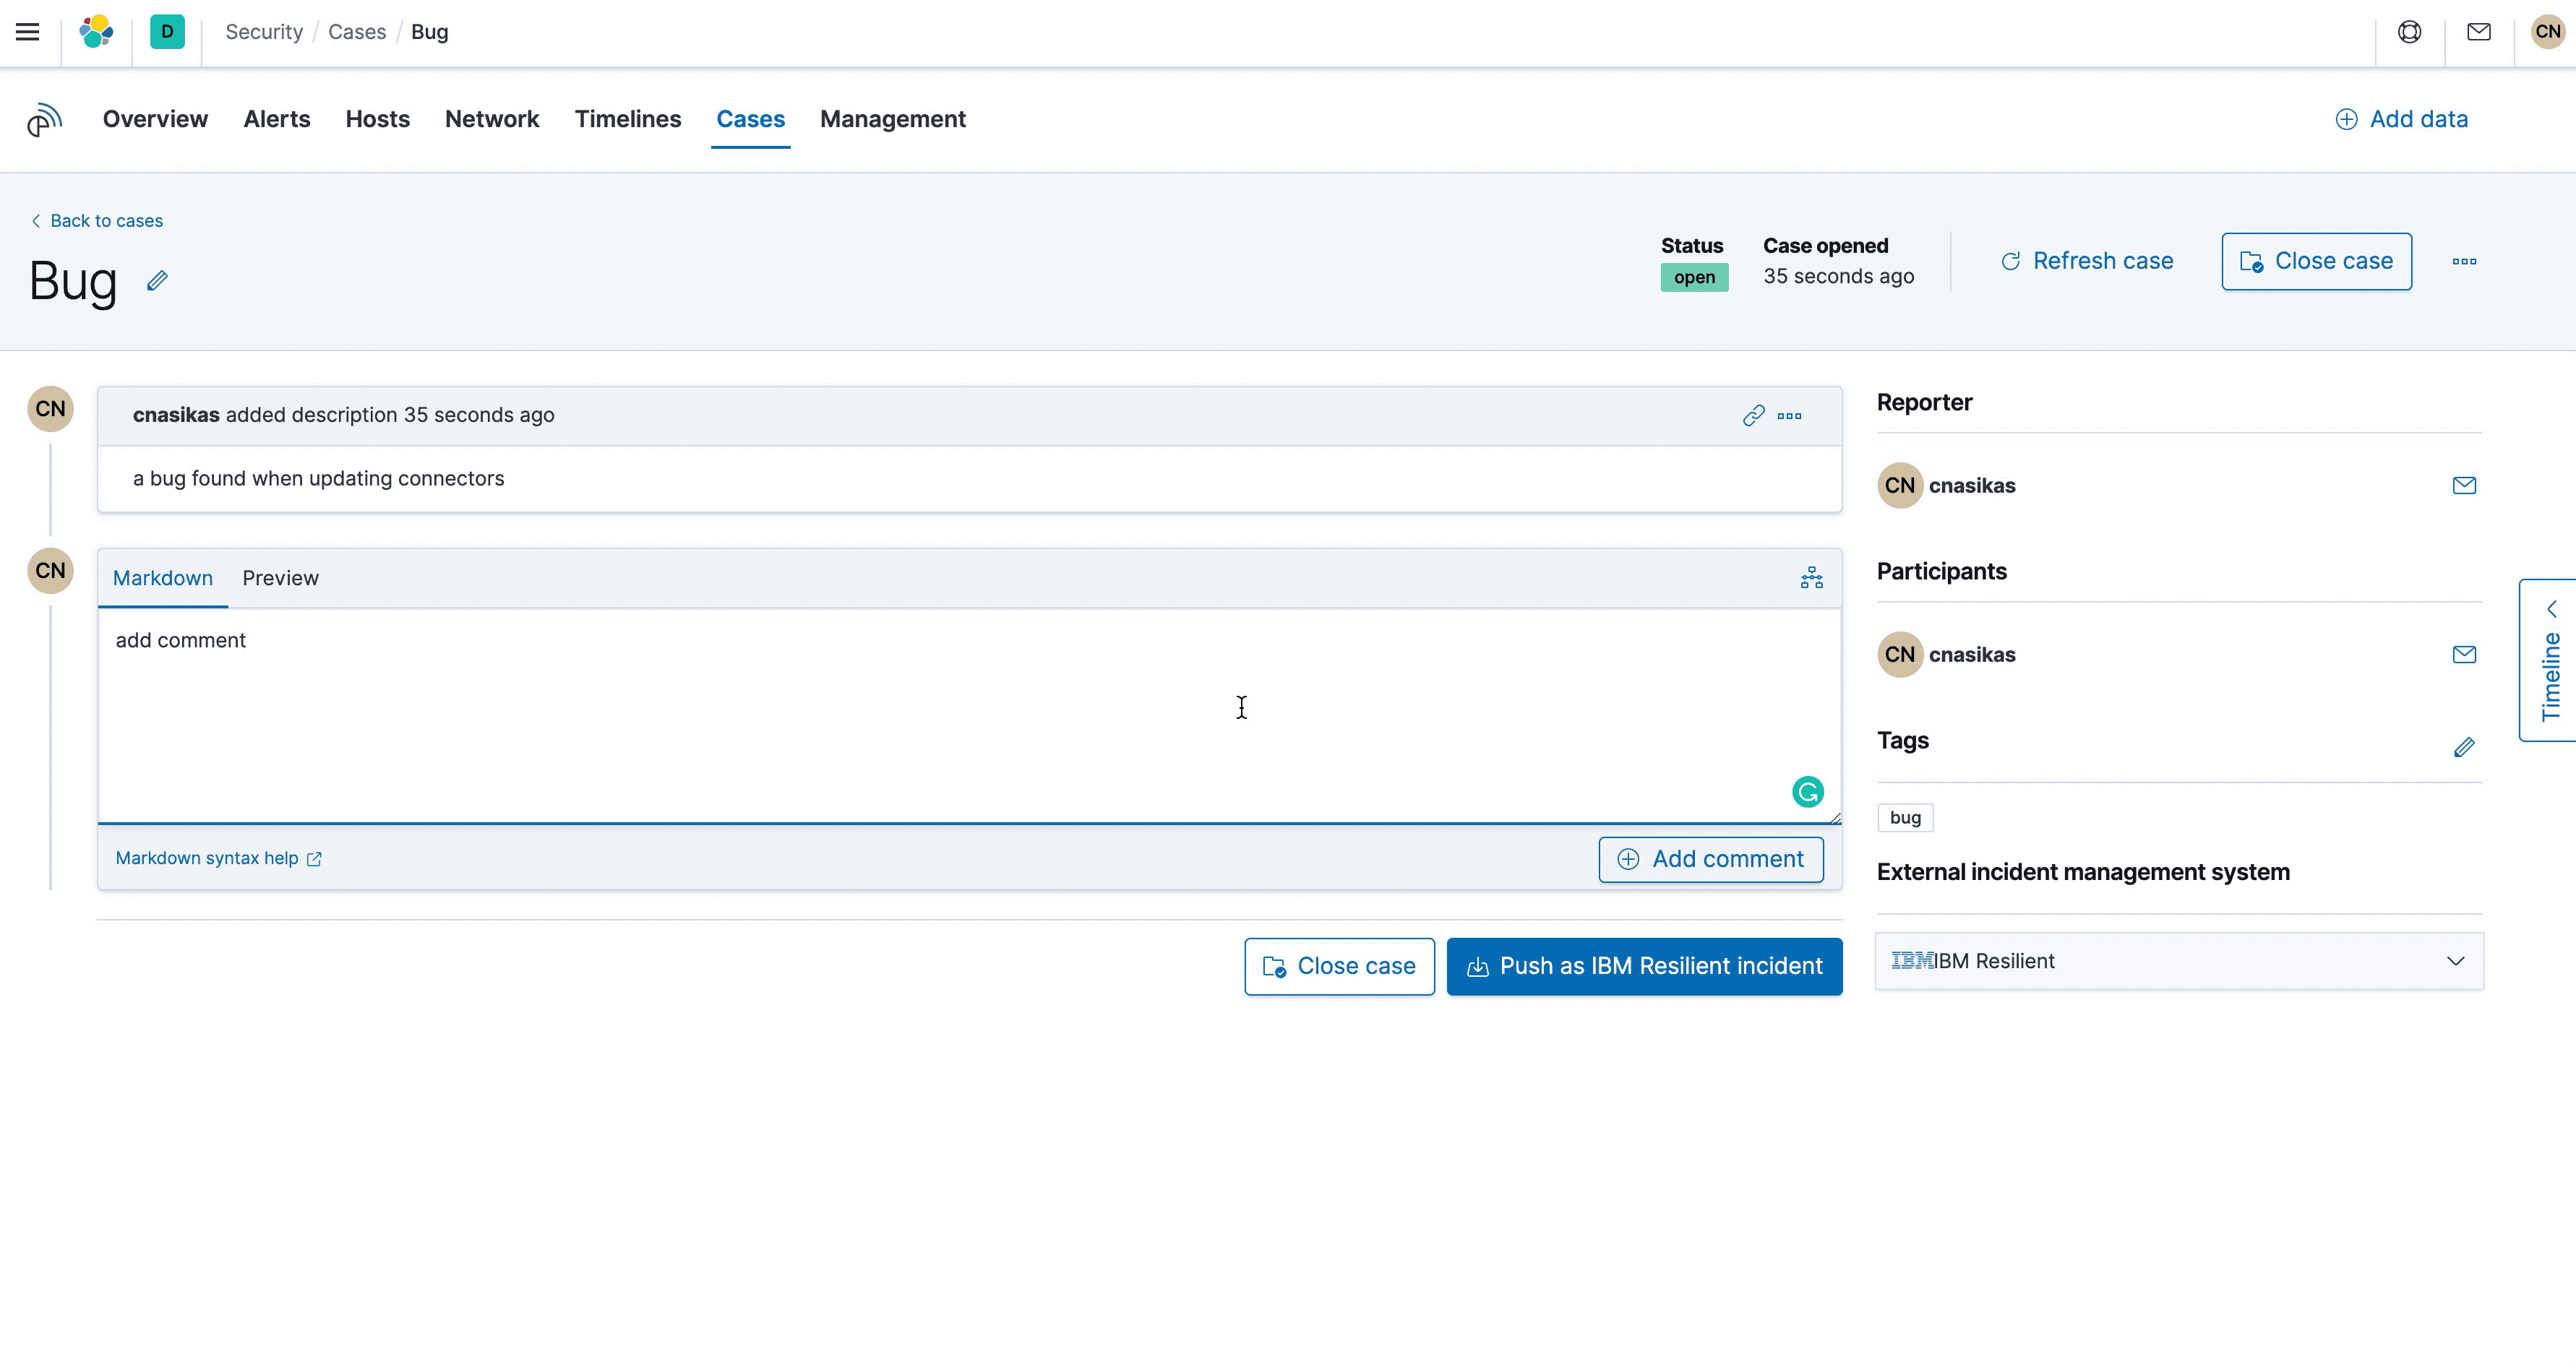Click the pencil icon to edit case title
The image size is (2576, 1367).
click(157, 281)
